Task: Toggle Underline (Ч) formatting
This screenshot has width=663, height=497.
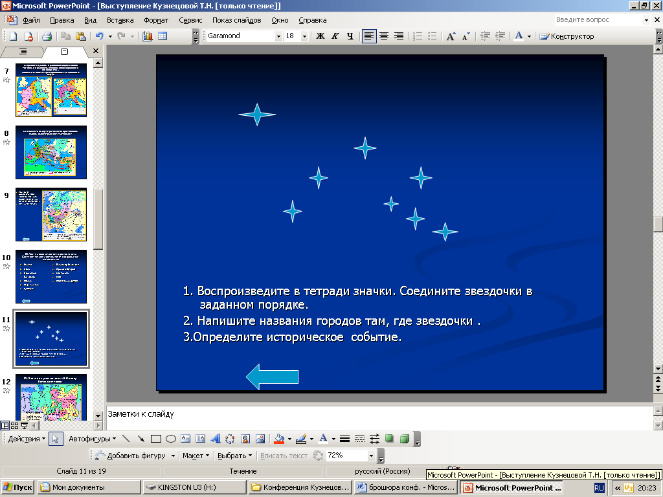Action: [x=350, y=36]
